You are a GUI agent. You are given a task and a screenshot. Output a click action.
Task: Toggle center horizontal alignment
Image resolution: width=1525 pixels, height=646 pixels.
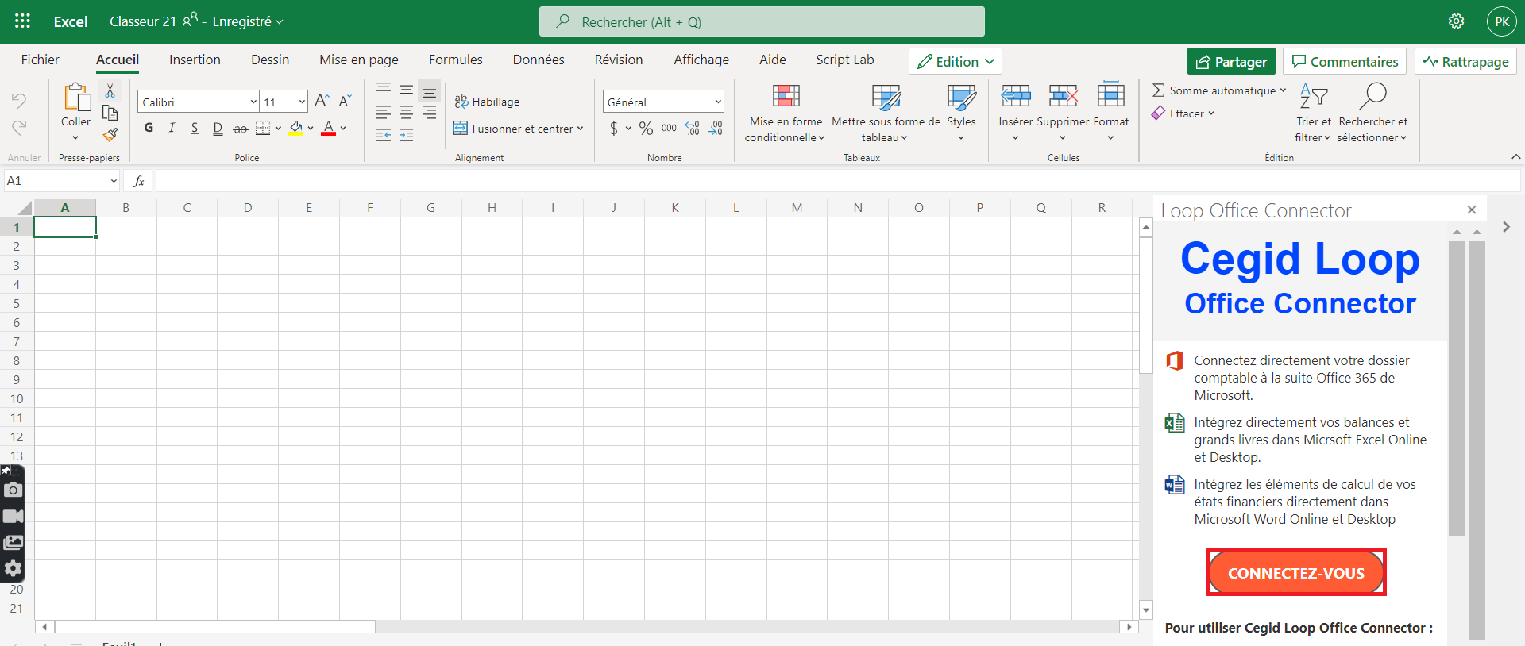tap(406, 113)
